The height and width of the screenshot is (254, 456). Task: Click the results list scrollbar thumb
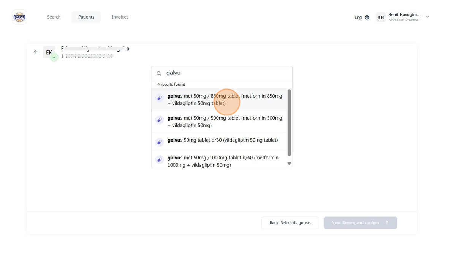(289, 123)
